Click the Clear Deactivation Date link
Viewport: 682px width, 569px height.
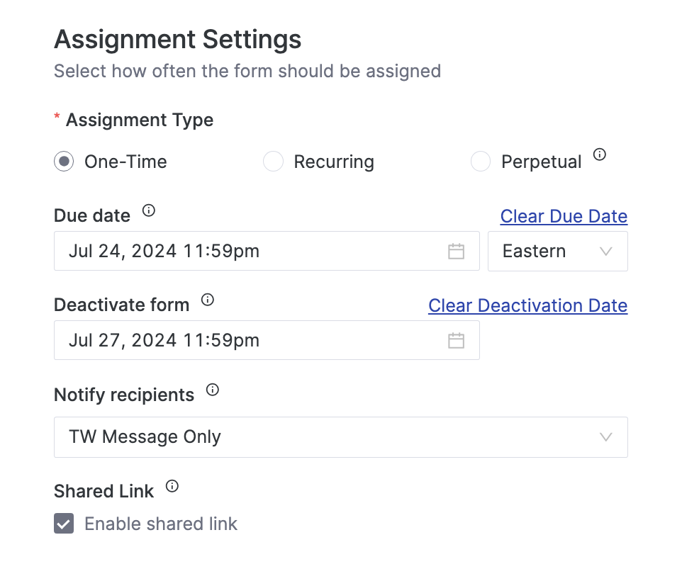click(527, 305)
